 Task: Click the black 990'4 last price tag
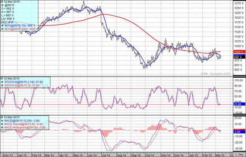[x=239, y=57]
